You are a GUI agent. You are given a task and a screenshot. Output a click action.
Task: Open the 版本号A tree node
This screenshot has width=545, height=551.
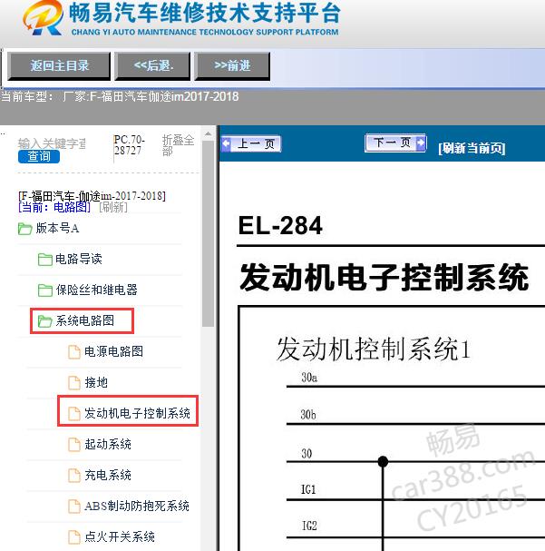coord(57,229)
